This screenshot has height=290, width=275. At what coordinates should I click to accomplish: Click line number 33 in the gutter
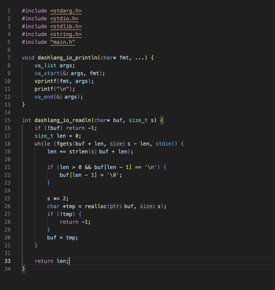tap(8, 261)
